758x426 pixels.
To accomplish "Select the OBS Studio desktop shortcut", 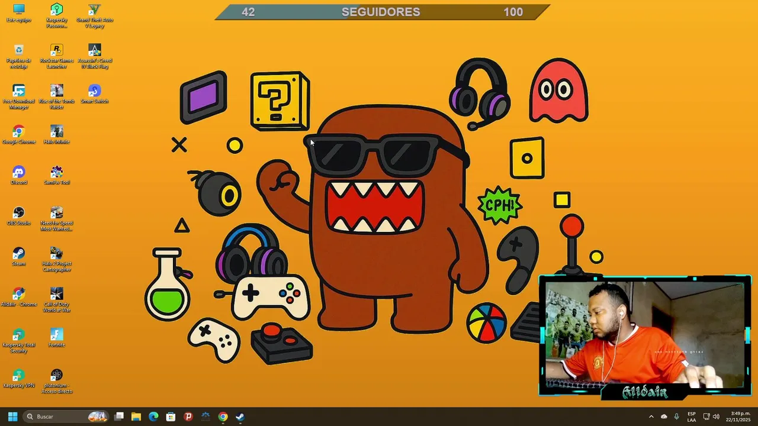I will click(x=19, y=216).
